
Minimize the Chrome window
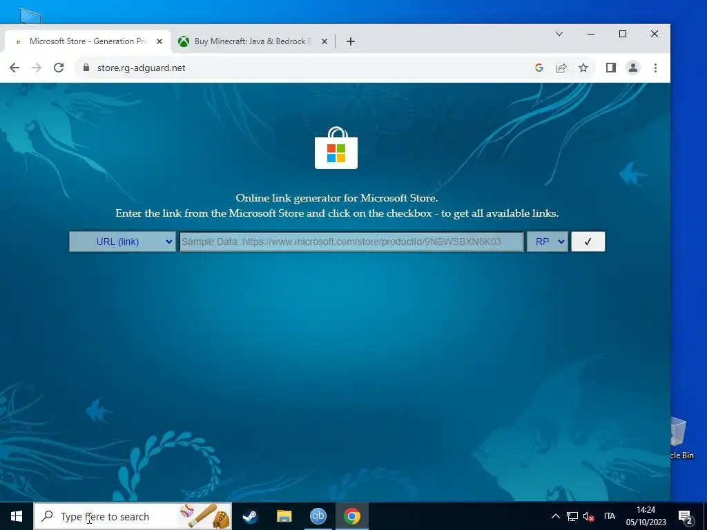point(591,34)
